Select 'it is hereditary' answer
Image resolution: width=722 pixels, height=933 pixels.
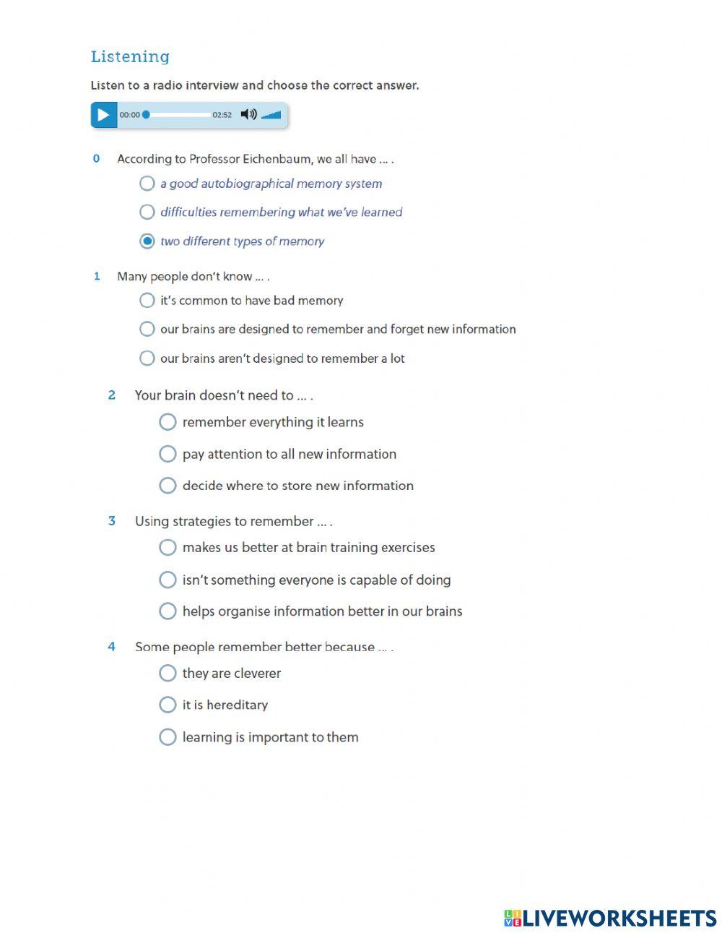click(x=168, y=705)
